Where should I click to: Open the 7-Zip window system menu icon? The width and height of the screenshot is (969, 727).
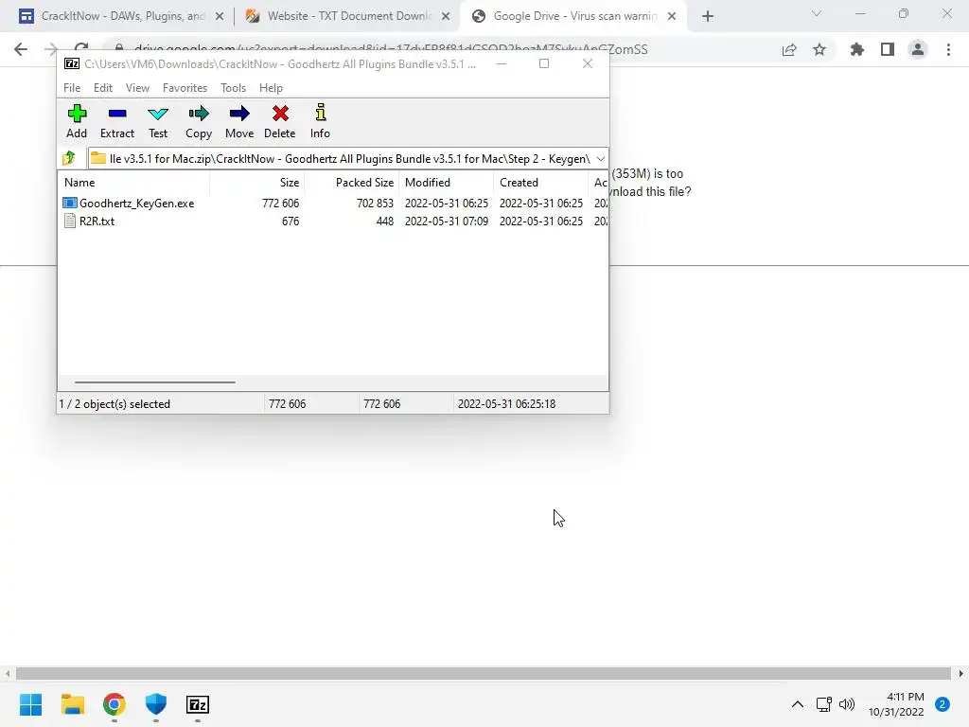(72, 63)
